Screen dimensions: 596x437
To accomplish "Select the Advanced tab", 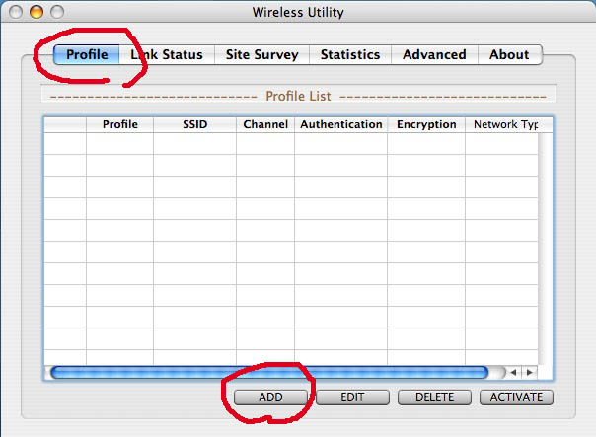I will click(434, 55).
